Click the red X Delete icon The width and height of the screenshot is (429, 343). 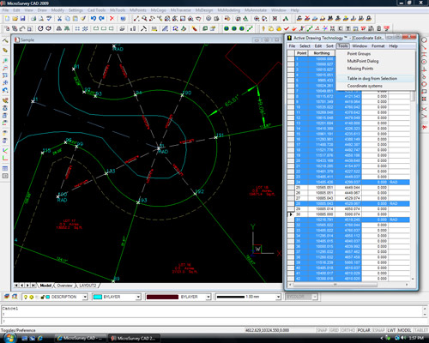112,19
